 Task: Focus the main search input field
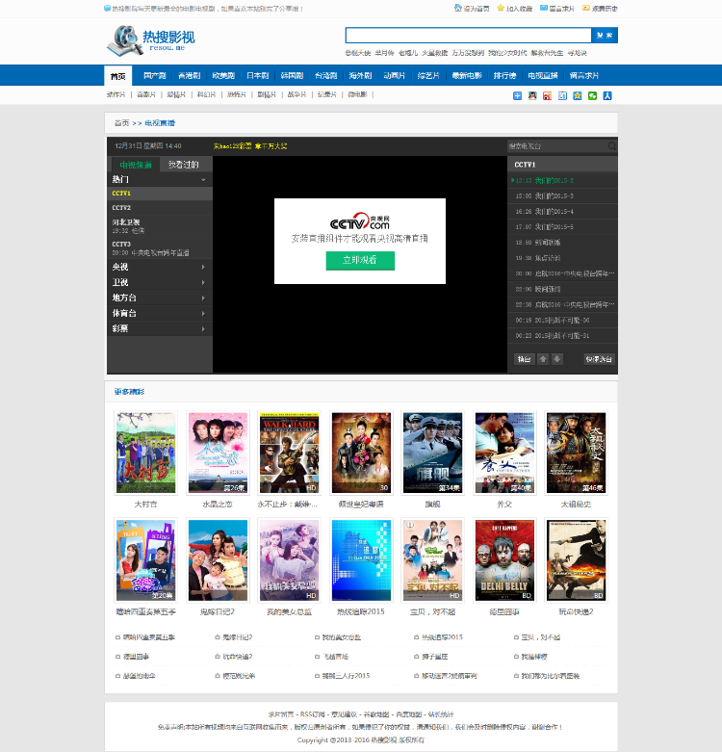pyautogui.click(x=469, y=35)
